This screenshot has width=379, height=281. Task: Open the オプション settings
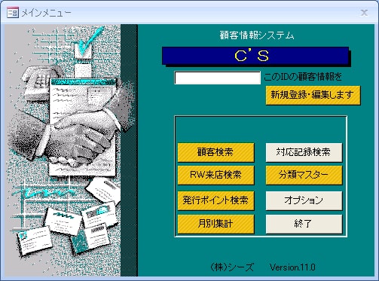tap(304, 200)
